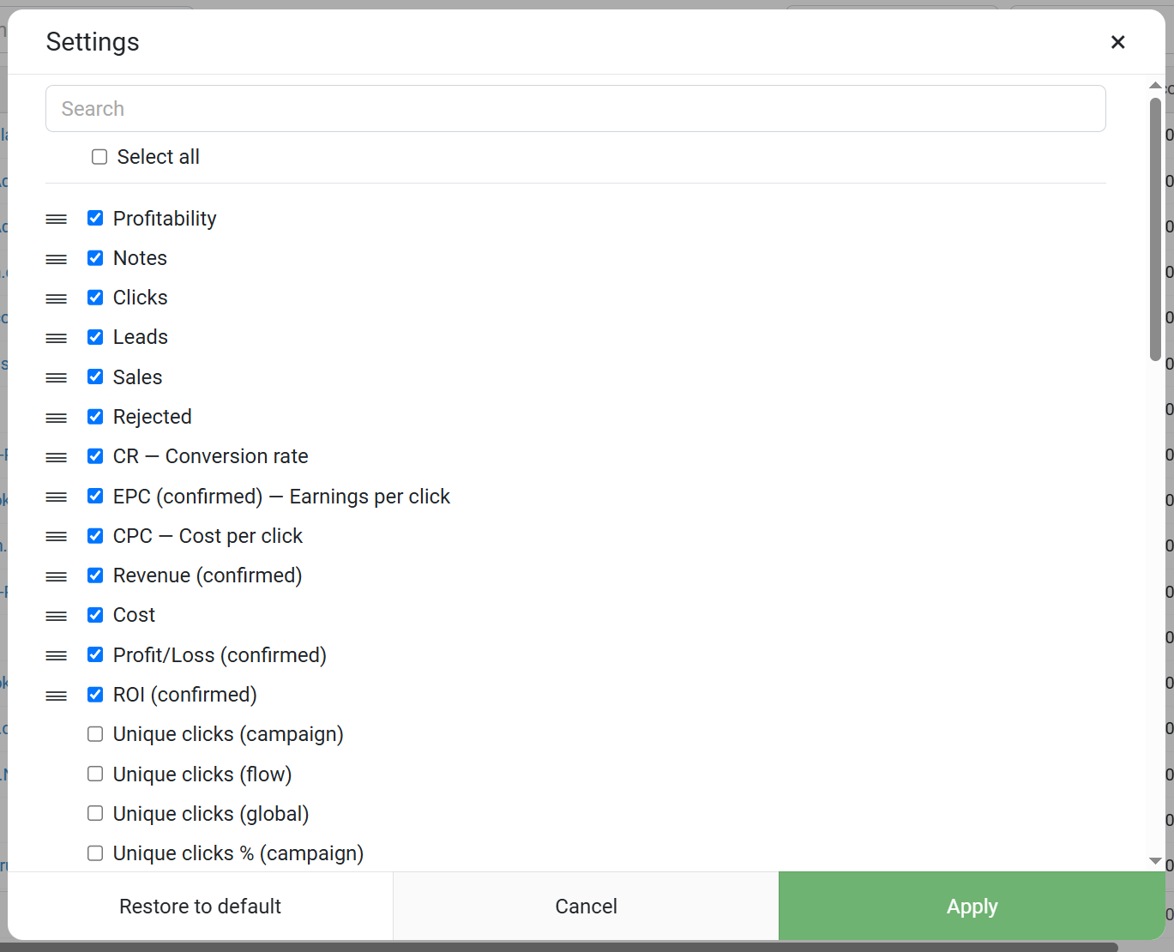Click the Restore to default button
1174x952 pixels.
200,906
